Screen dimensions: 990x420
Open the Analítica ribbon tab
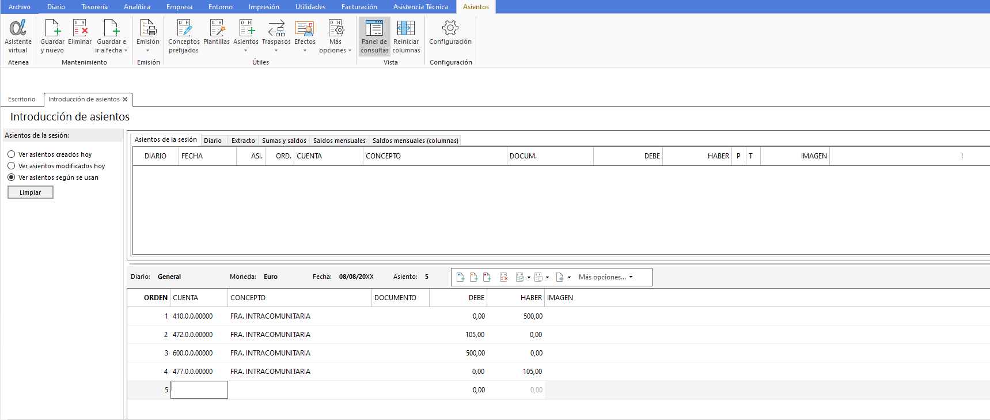pyautogui.click(x=137, y=7)
